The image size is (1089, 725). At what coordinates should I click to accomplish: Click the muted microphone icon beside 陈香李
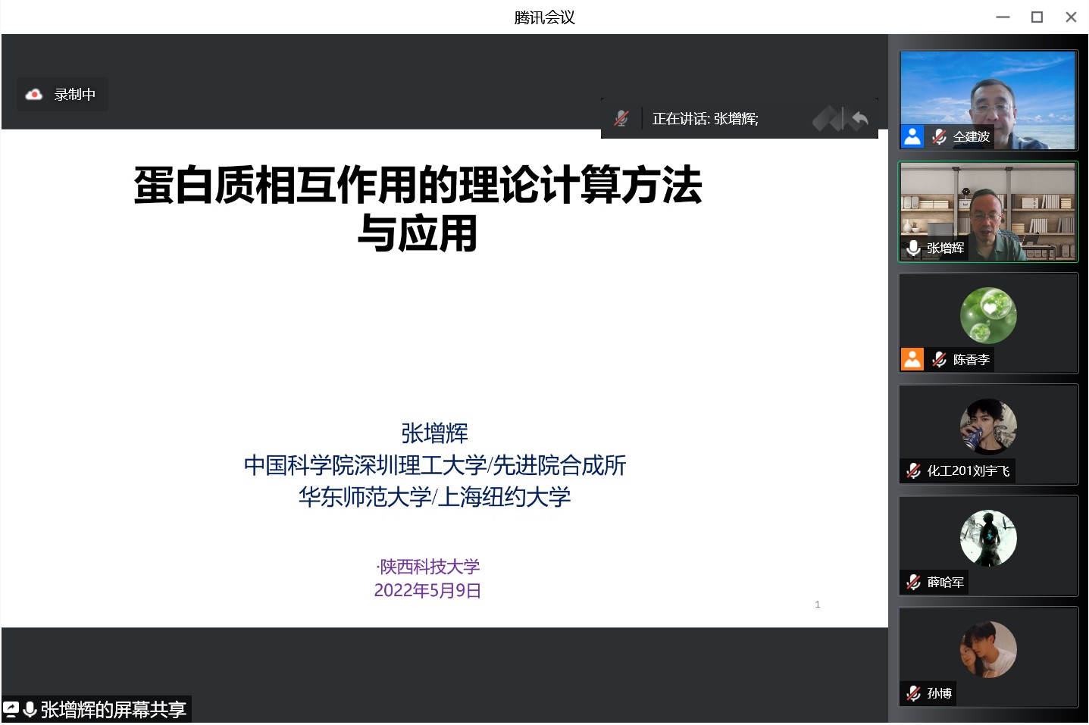point(940,359)
